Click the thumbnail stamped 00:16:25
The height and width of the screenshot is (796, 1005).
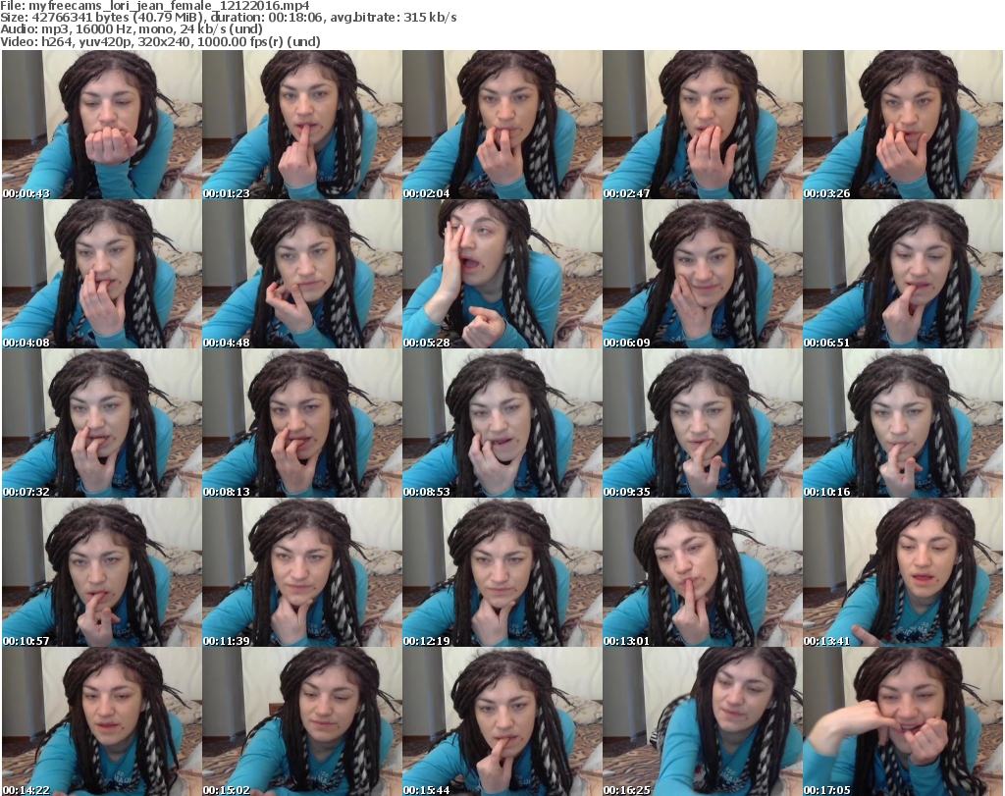703,721
